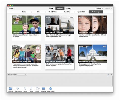Screen dimensions: 120x101
Task: Open the Open dropdown arrow
Action: 15,8
